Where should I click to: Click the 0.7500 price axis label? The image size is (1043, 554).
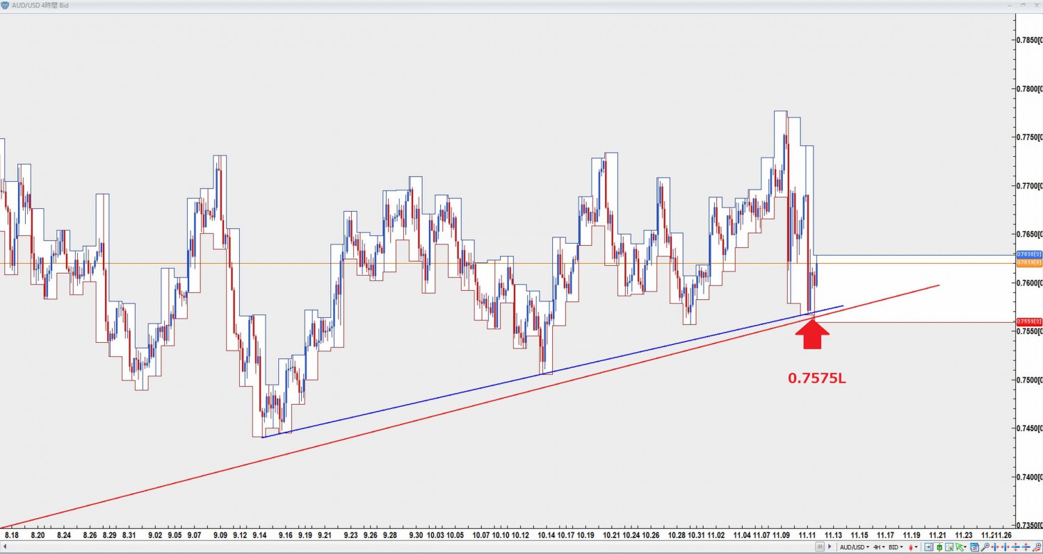(1029, 380)
